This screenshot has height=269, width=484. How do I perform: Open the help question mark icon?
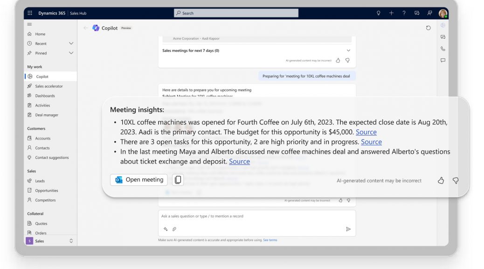point(404,13)
